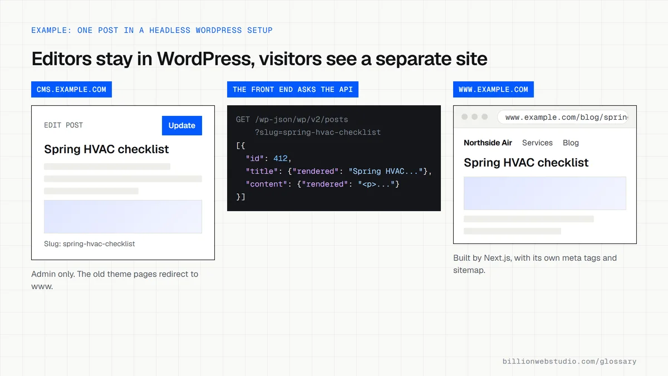Click the Admin only caption
Image resolution: width=668 pixels, height=376 pixels.
tap(115, 280)
